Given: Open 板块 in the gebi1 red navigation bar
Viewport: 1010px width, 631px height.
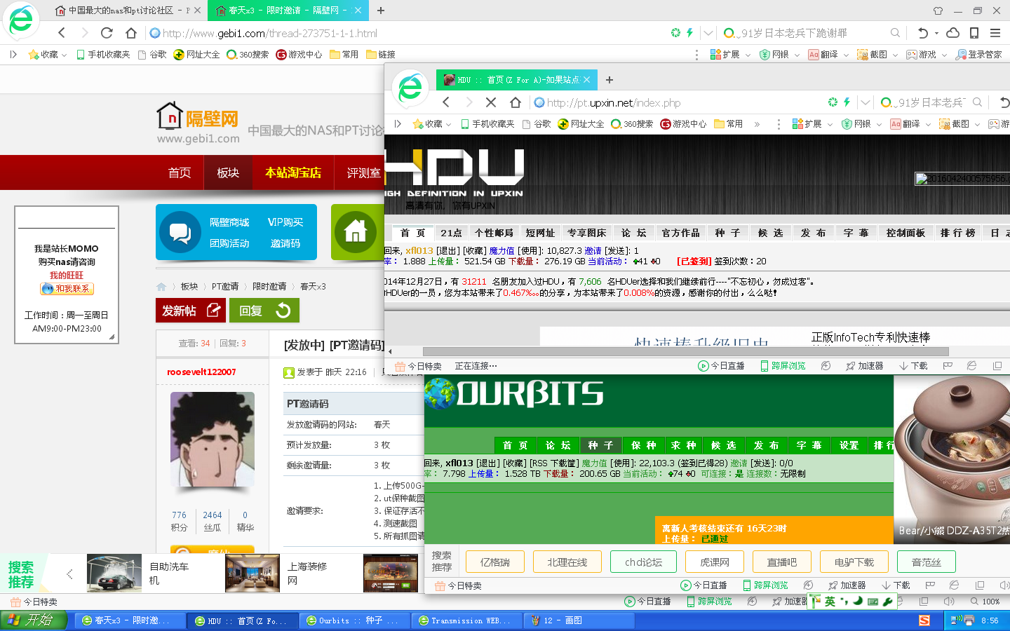Looking at the screenshot, I should pyautogui.click(x=228, y=172).
